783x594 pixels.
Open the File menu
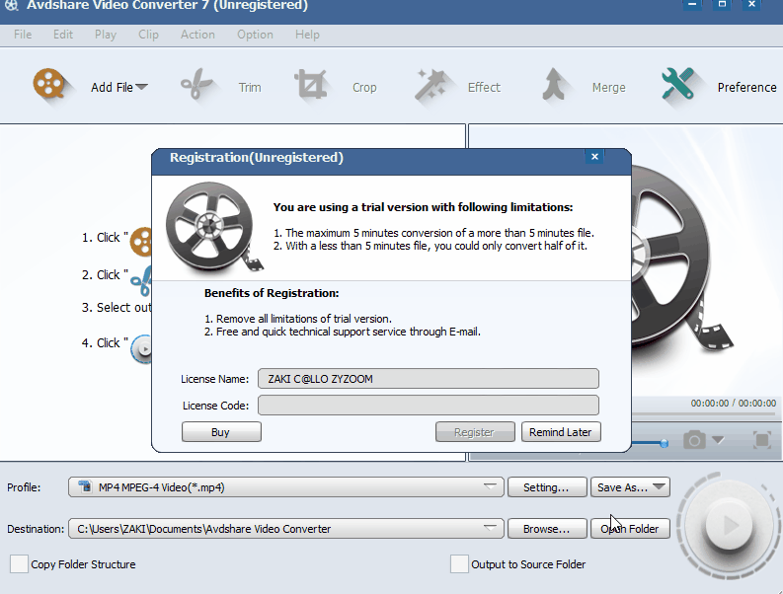point(23,35)
